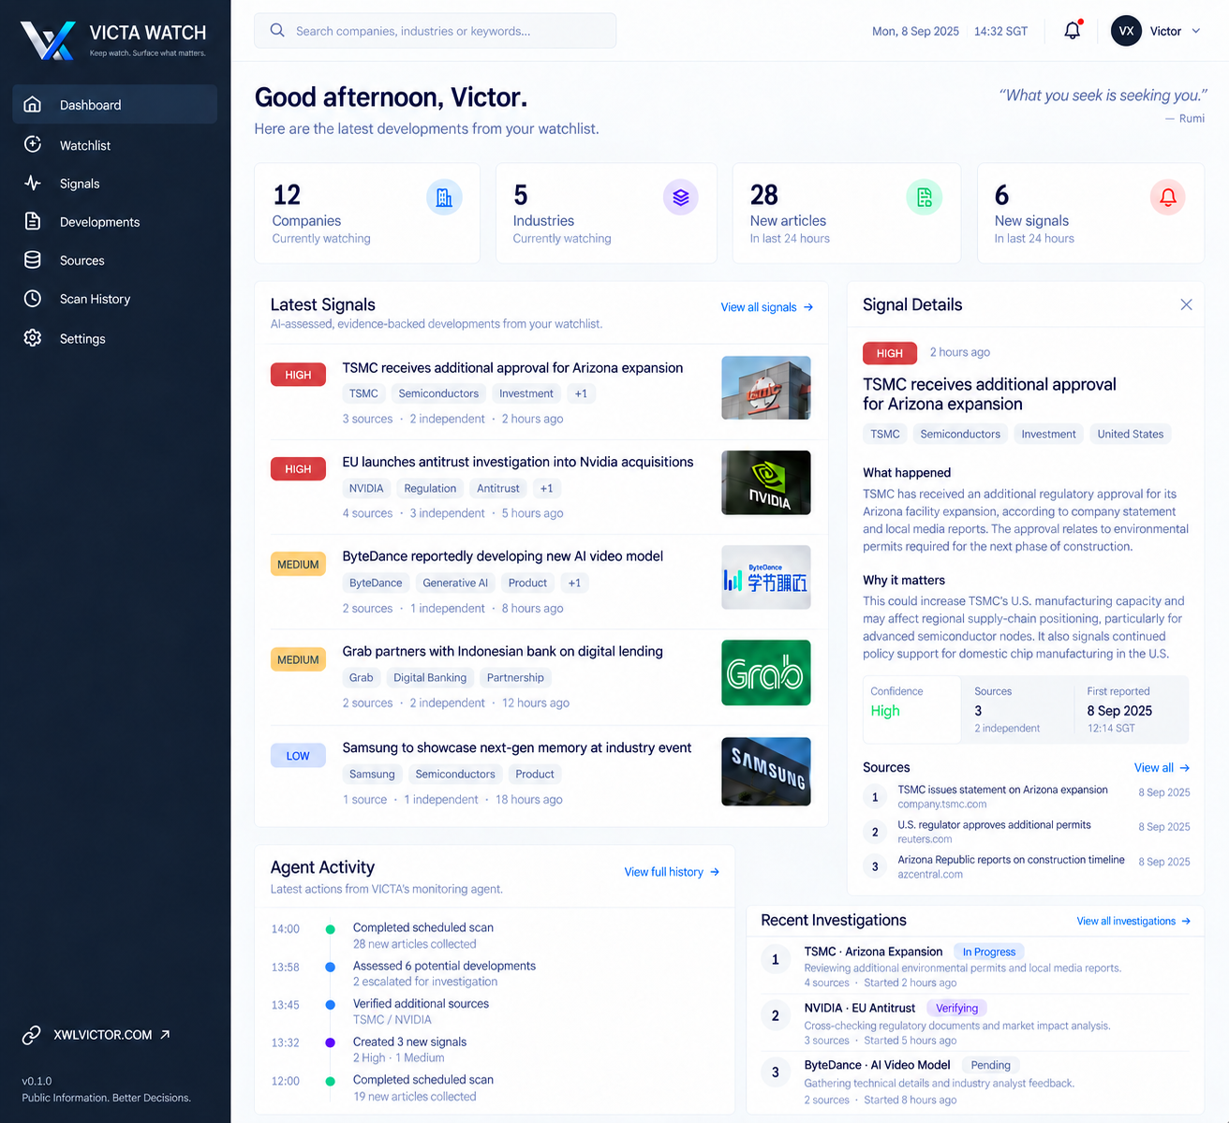Open the Grab Indonesian bank signal
This screenshot has width=1229, height=1123.
502,651
